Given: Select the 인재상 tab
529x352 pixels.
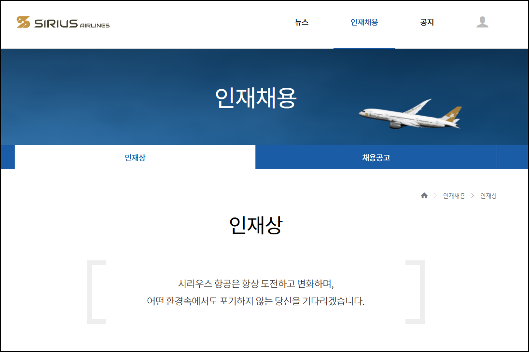Looking at the screenshot, I should click(135, 157).
